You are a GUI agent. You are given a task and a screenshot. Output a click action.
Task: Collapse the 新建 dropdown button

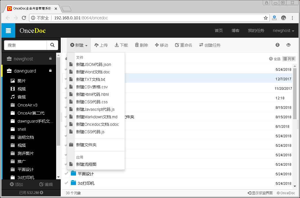pyautogui.click(x=79, y=45)
